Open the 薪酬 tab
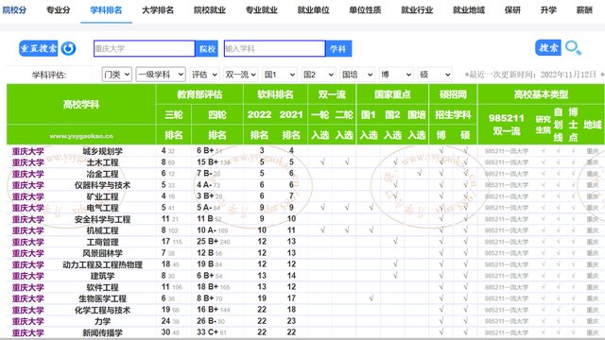The height and width of the screenshot is (340, 605). point(584,10)
